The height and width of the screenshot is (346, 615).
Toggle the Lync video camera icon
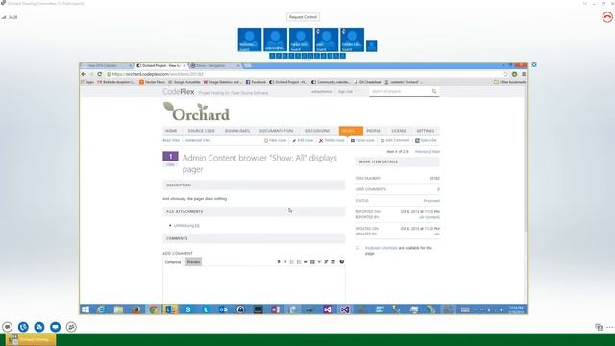[x=39, y=327]
